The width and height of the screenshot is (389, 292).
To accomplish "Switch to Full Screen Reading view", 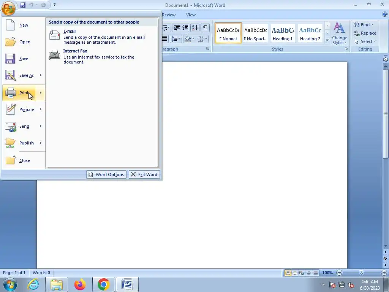I will click(295, 273).
